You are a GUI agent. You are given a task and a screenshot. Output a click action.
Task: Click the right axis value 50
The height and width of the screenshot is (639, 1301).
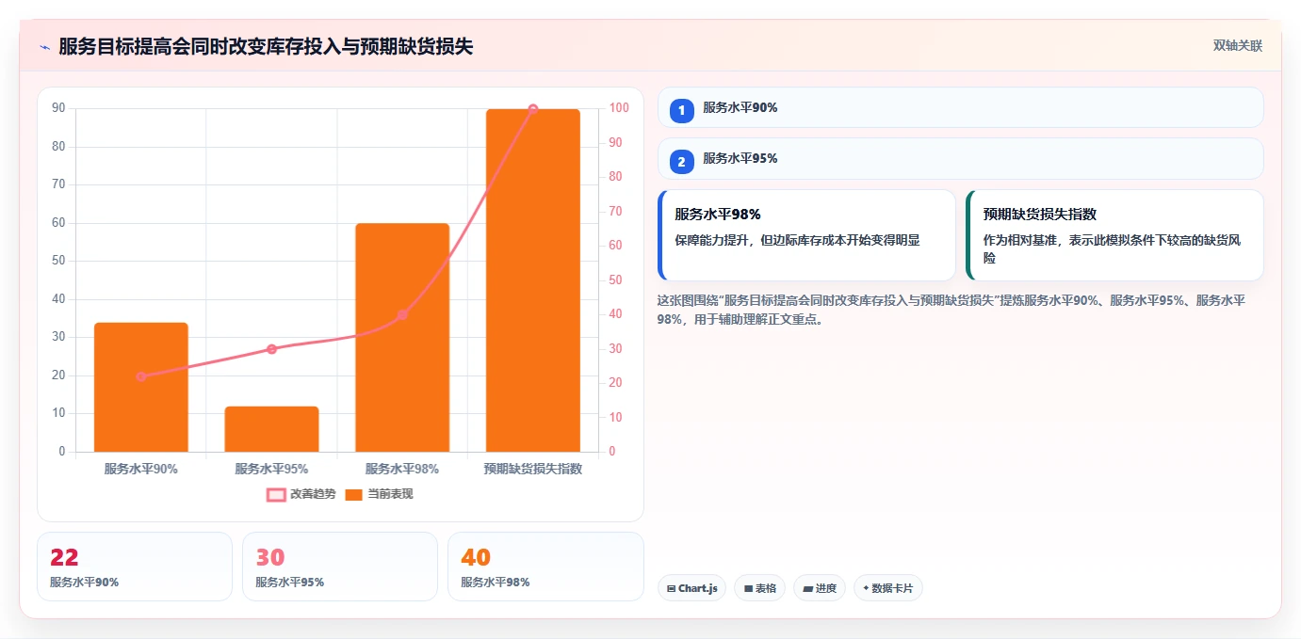pos(615,280)
